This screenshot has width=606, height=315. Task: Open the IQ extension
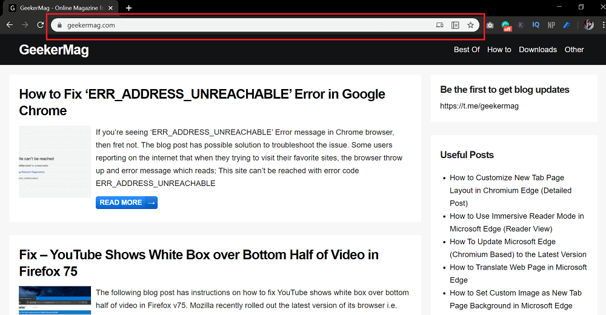(x=536, y=25)
